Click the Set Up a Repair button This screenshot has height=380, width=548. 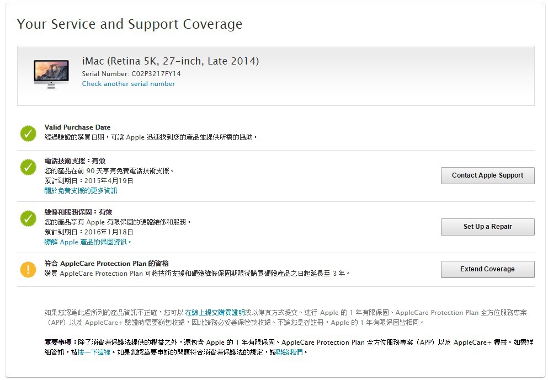[x=487, y=227]
